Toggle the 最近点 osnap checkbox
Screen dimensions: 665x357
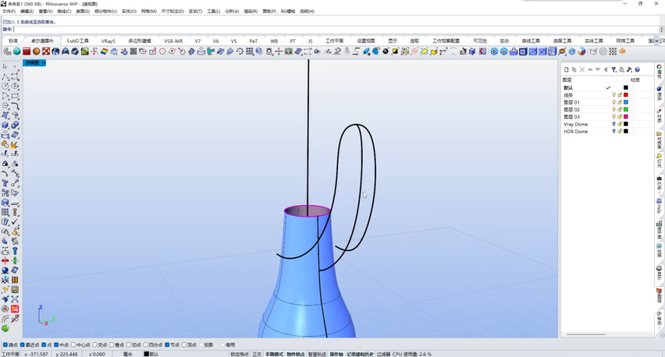(23, 345)
